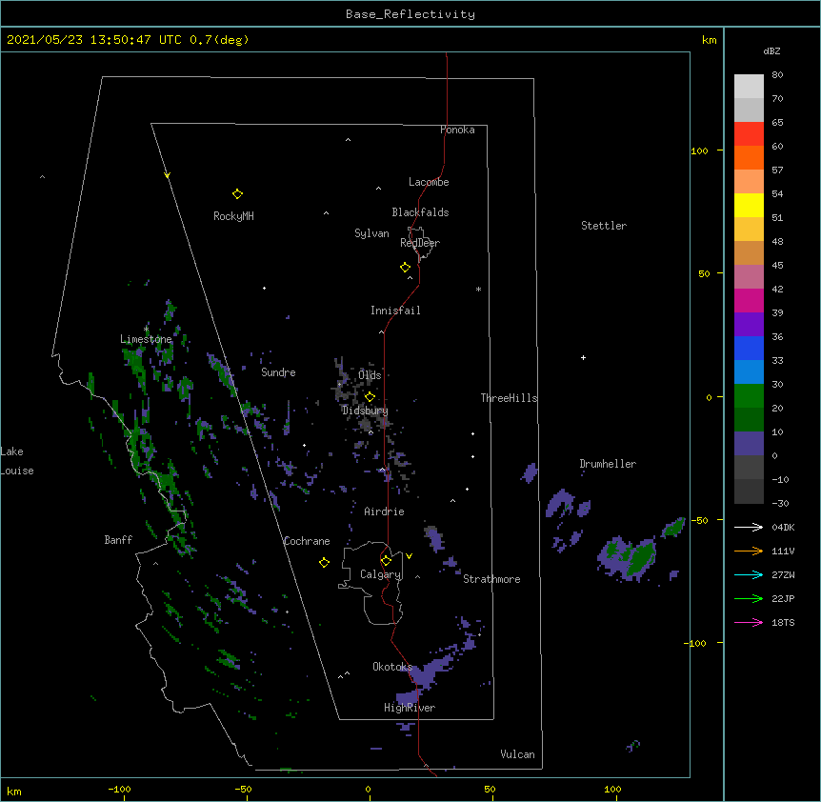The width and height of the screenshot is (821, 802).
Task: Click the Innisfail label
Action: (395, 311)
